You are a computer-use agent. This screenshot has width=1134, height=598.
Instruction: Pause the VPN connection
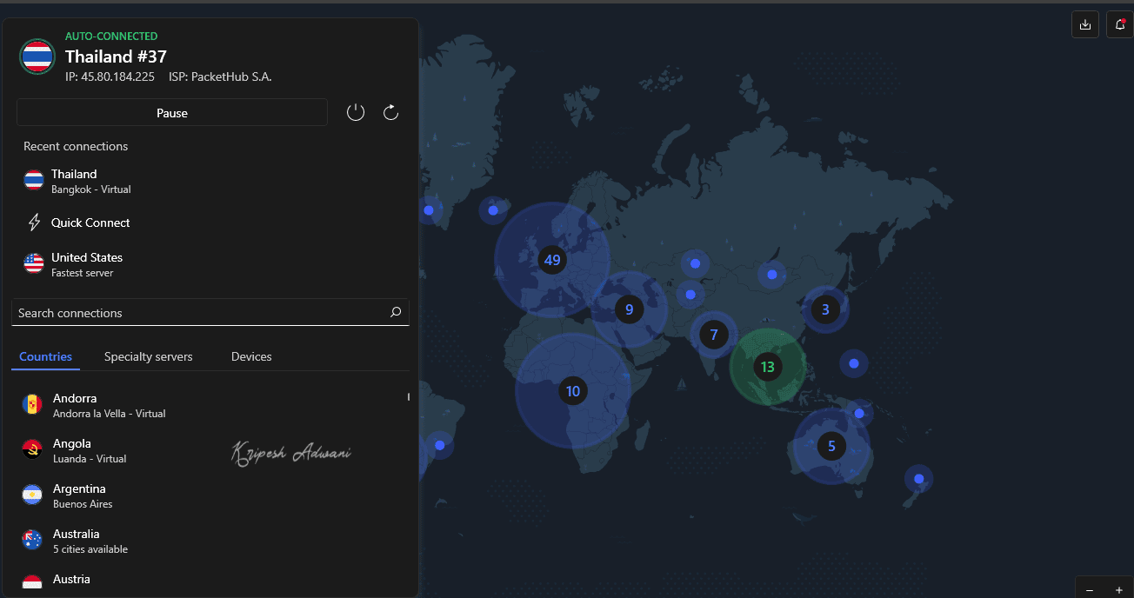[172, 113]
